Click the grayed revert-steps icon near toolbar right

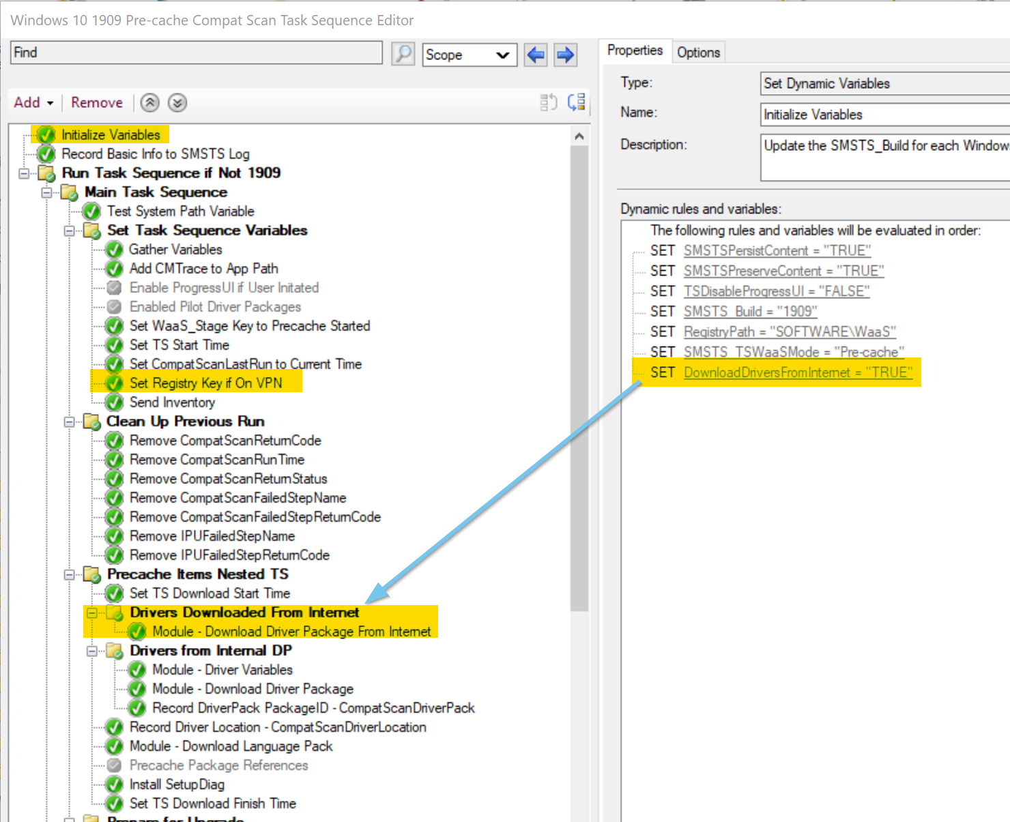(548, 102)
